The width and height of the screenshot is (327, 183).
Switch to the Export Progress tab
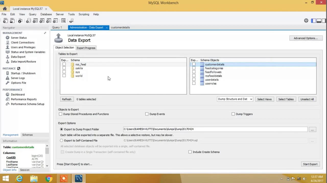pyautogui.click(x=86, y=48)
